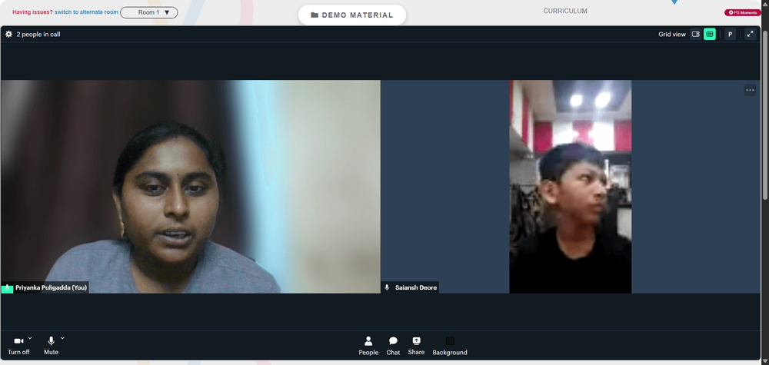Select Priyanka Puligadda video tile

pos(190,187)
